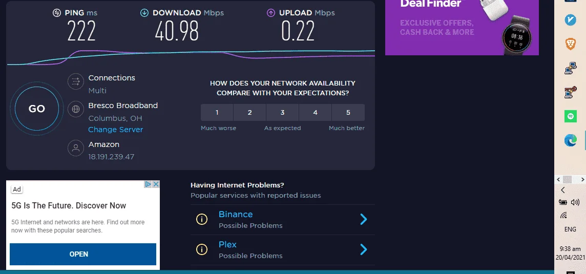Click the ping icon
Viewport: 586px width, 274px height.
56,13
